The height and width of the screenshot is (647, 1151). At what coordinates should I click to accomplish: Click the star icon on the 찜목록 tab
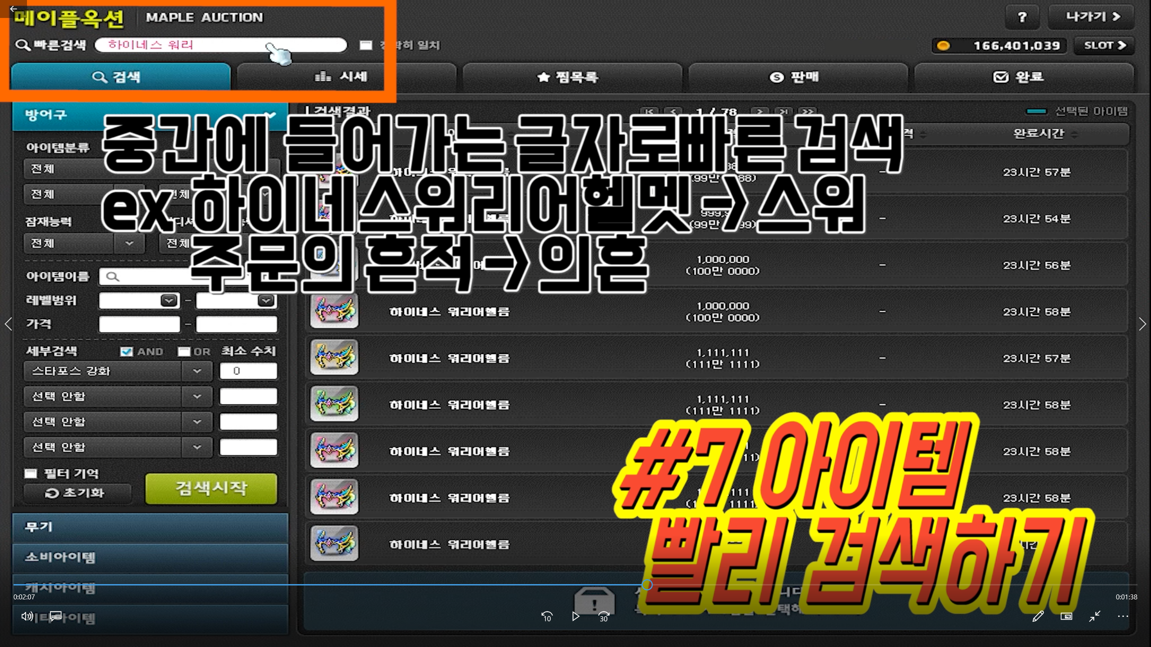[x=543, y=77]
